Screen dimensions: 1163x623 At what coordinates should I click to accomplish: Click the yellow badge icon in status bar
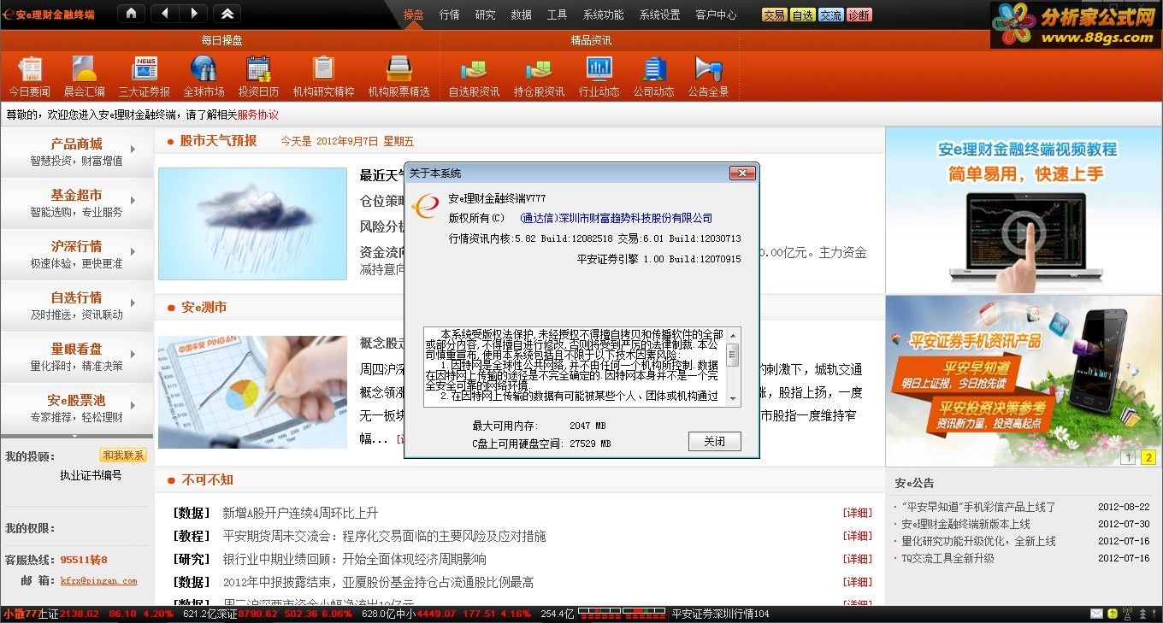1112,614
